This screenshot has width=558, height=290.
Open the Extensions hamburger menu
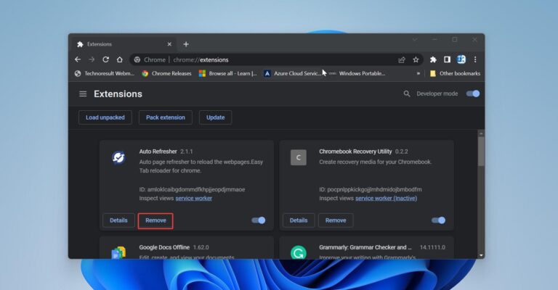[83, 94]
